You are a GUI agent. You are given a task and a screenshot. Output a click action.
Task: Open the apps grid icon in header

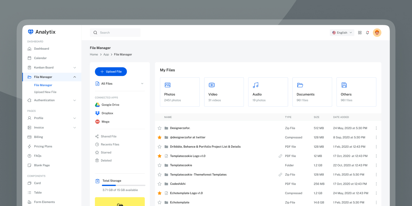360,32
